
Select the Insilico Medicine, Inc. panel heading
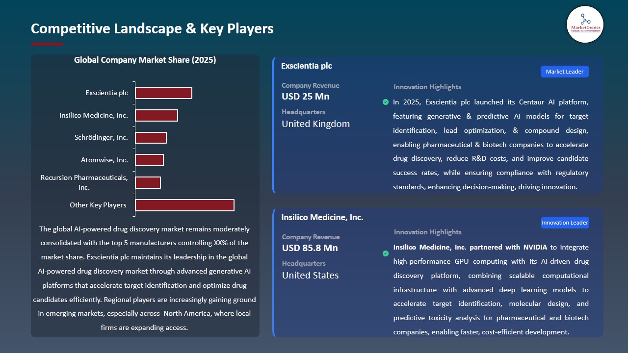tap(322, 217)
